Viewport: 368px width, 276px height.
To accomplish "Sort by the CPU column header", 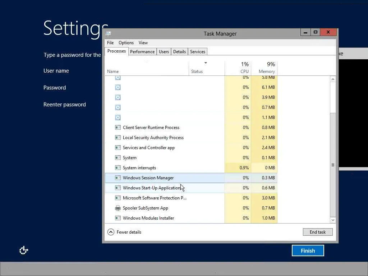I will [x=238, y=68].
